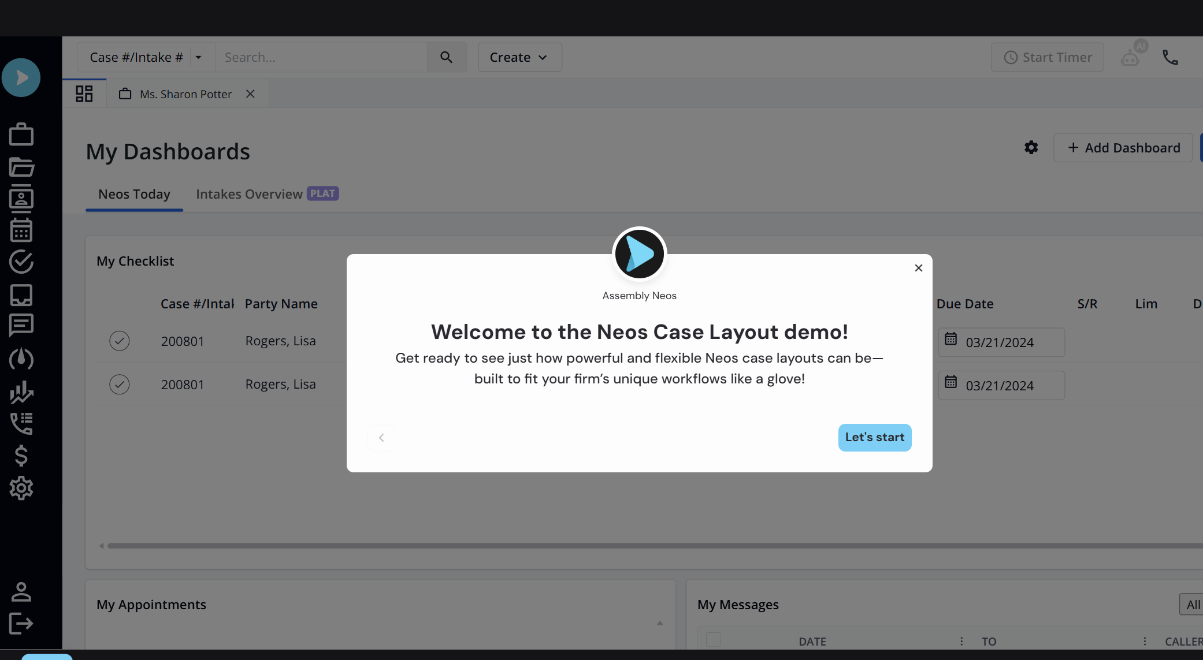
Task: Click the logout icon at sidebar bottom
Action: pyautogui.click(x=21, y=624)
